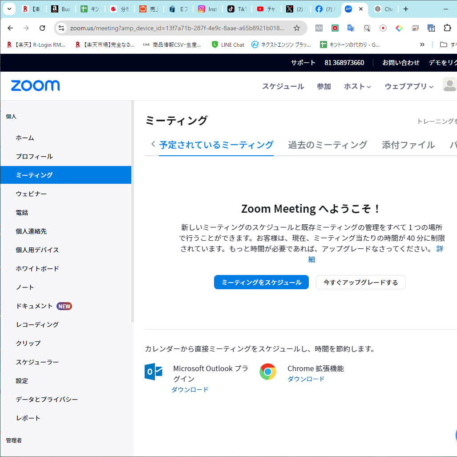
Task: Click the red record-circle extension icon
Action: coord(383,28)
